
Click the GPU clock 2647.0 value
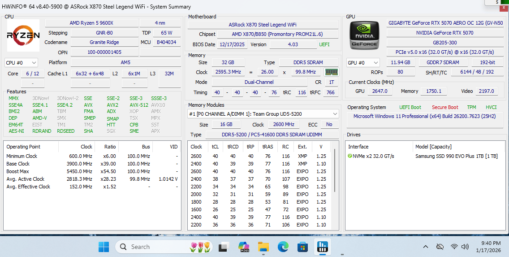380,91
